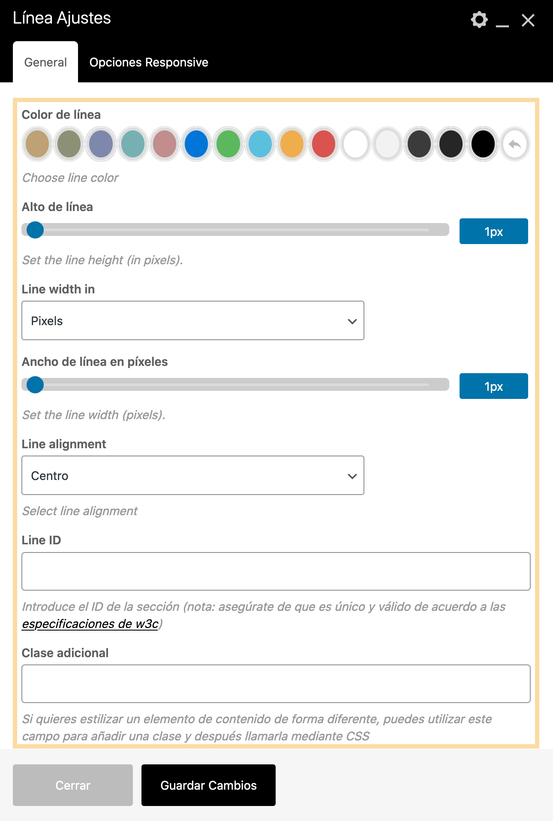Follow the especificaciones de w3c link
Screen dimensions: 553x821
coord(90,624)
